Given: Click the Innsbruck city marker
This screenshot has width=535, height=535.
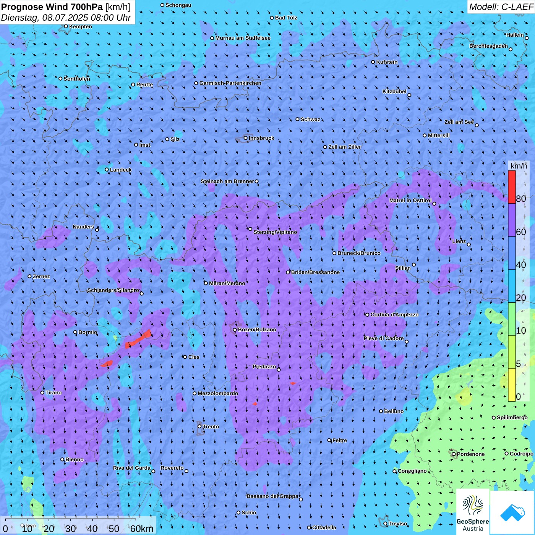Looking at the screenshot, I should pos(246,138).
